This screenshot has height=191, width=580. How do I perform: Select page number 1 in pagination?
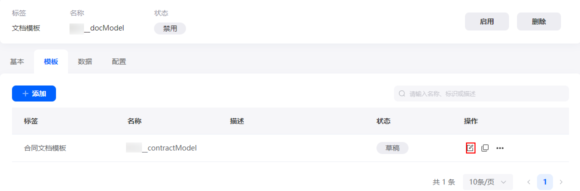[x=545, y=182]
